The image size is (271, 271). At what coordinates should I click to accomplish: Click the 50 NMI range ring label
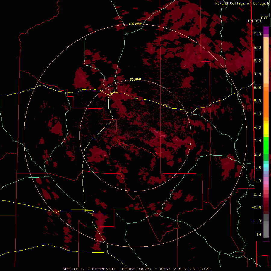(135, 79)
